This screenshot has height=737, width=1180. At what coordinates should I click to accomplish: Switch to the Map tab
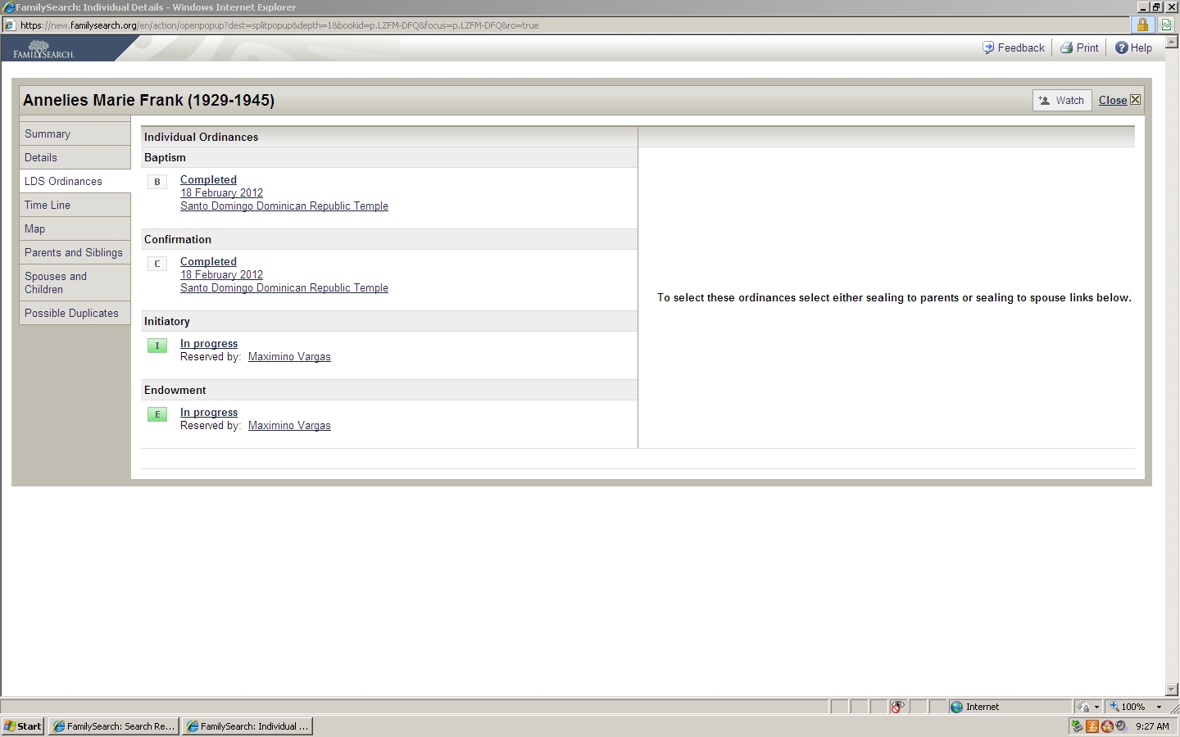(x=75, y=228)
